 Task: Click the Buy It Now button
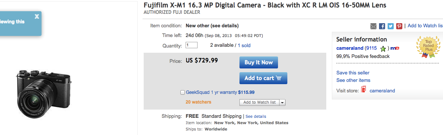(x=259, y=62)
